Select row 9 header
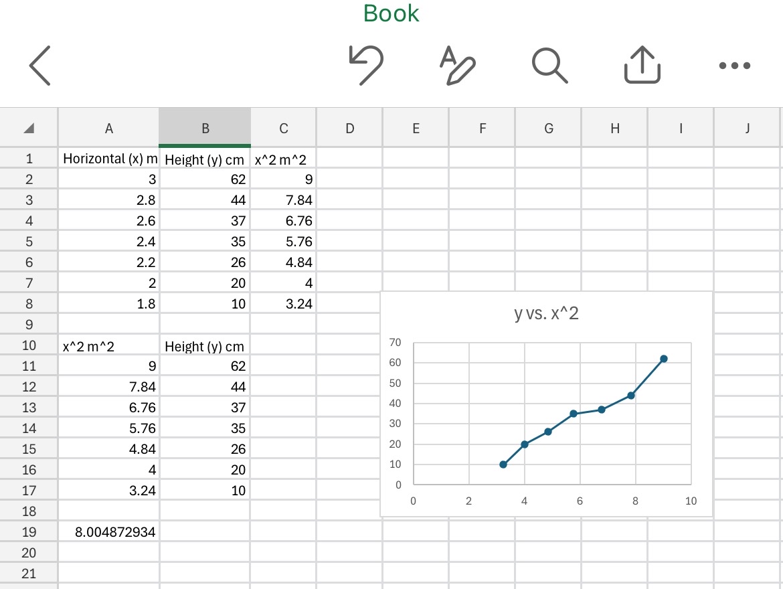783x589 pixels. [29, 325]
